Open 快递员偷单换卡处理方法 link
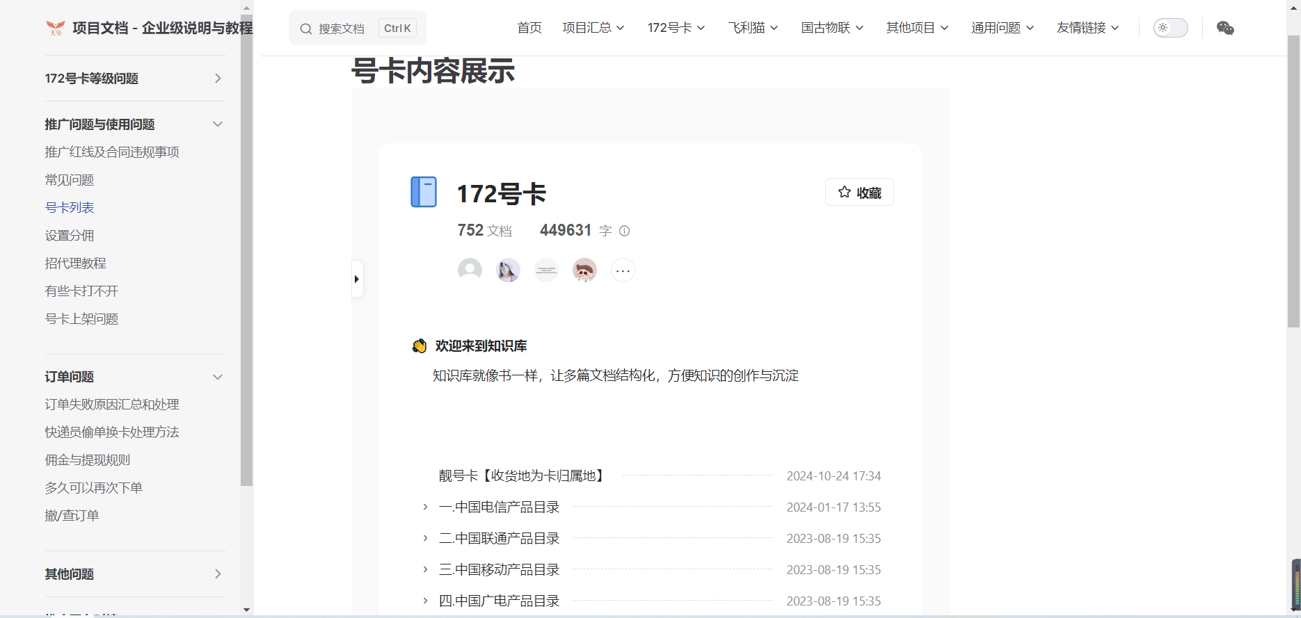 click(112, 432)
